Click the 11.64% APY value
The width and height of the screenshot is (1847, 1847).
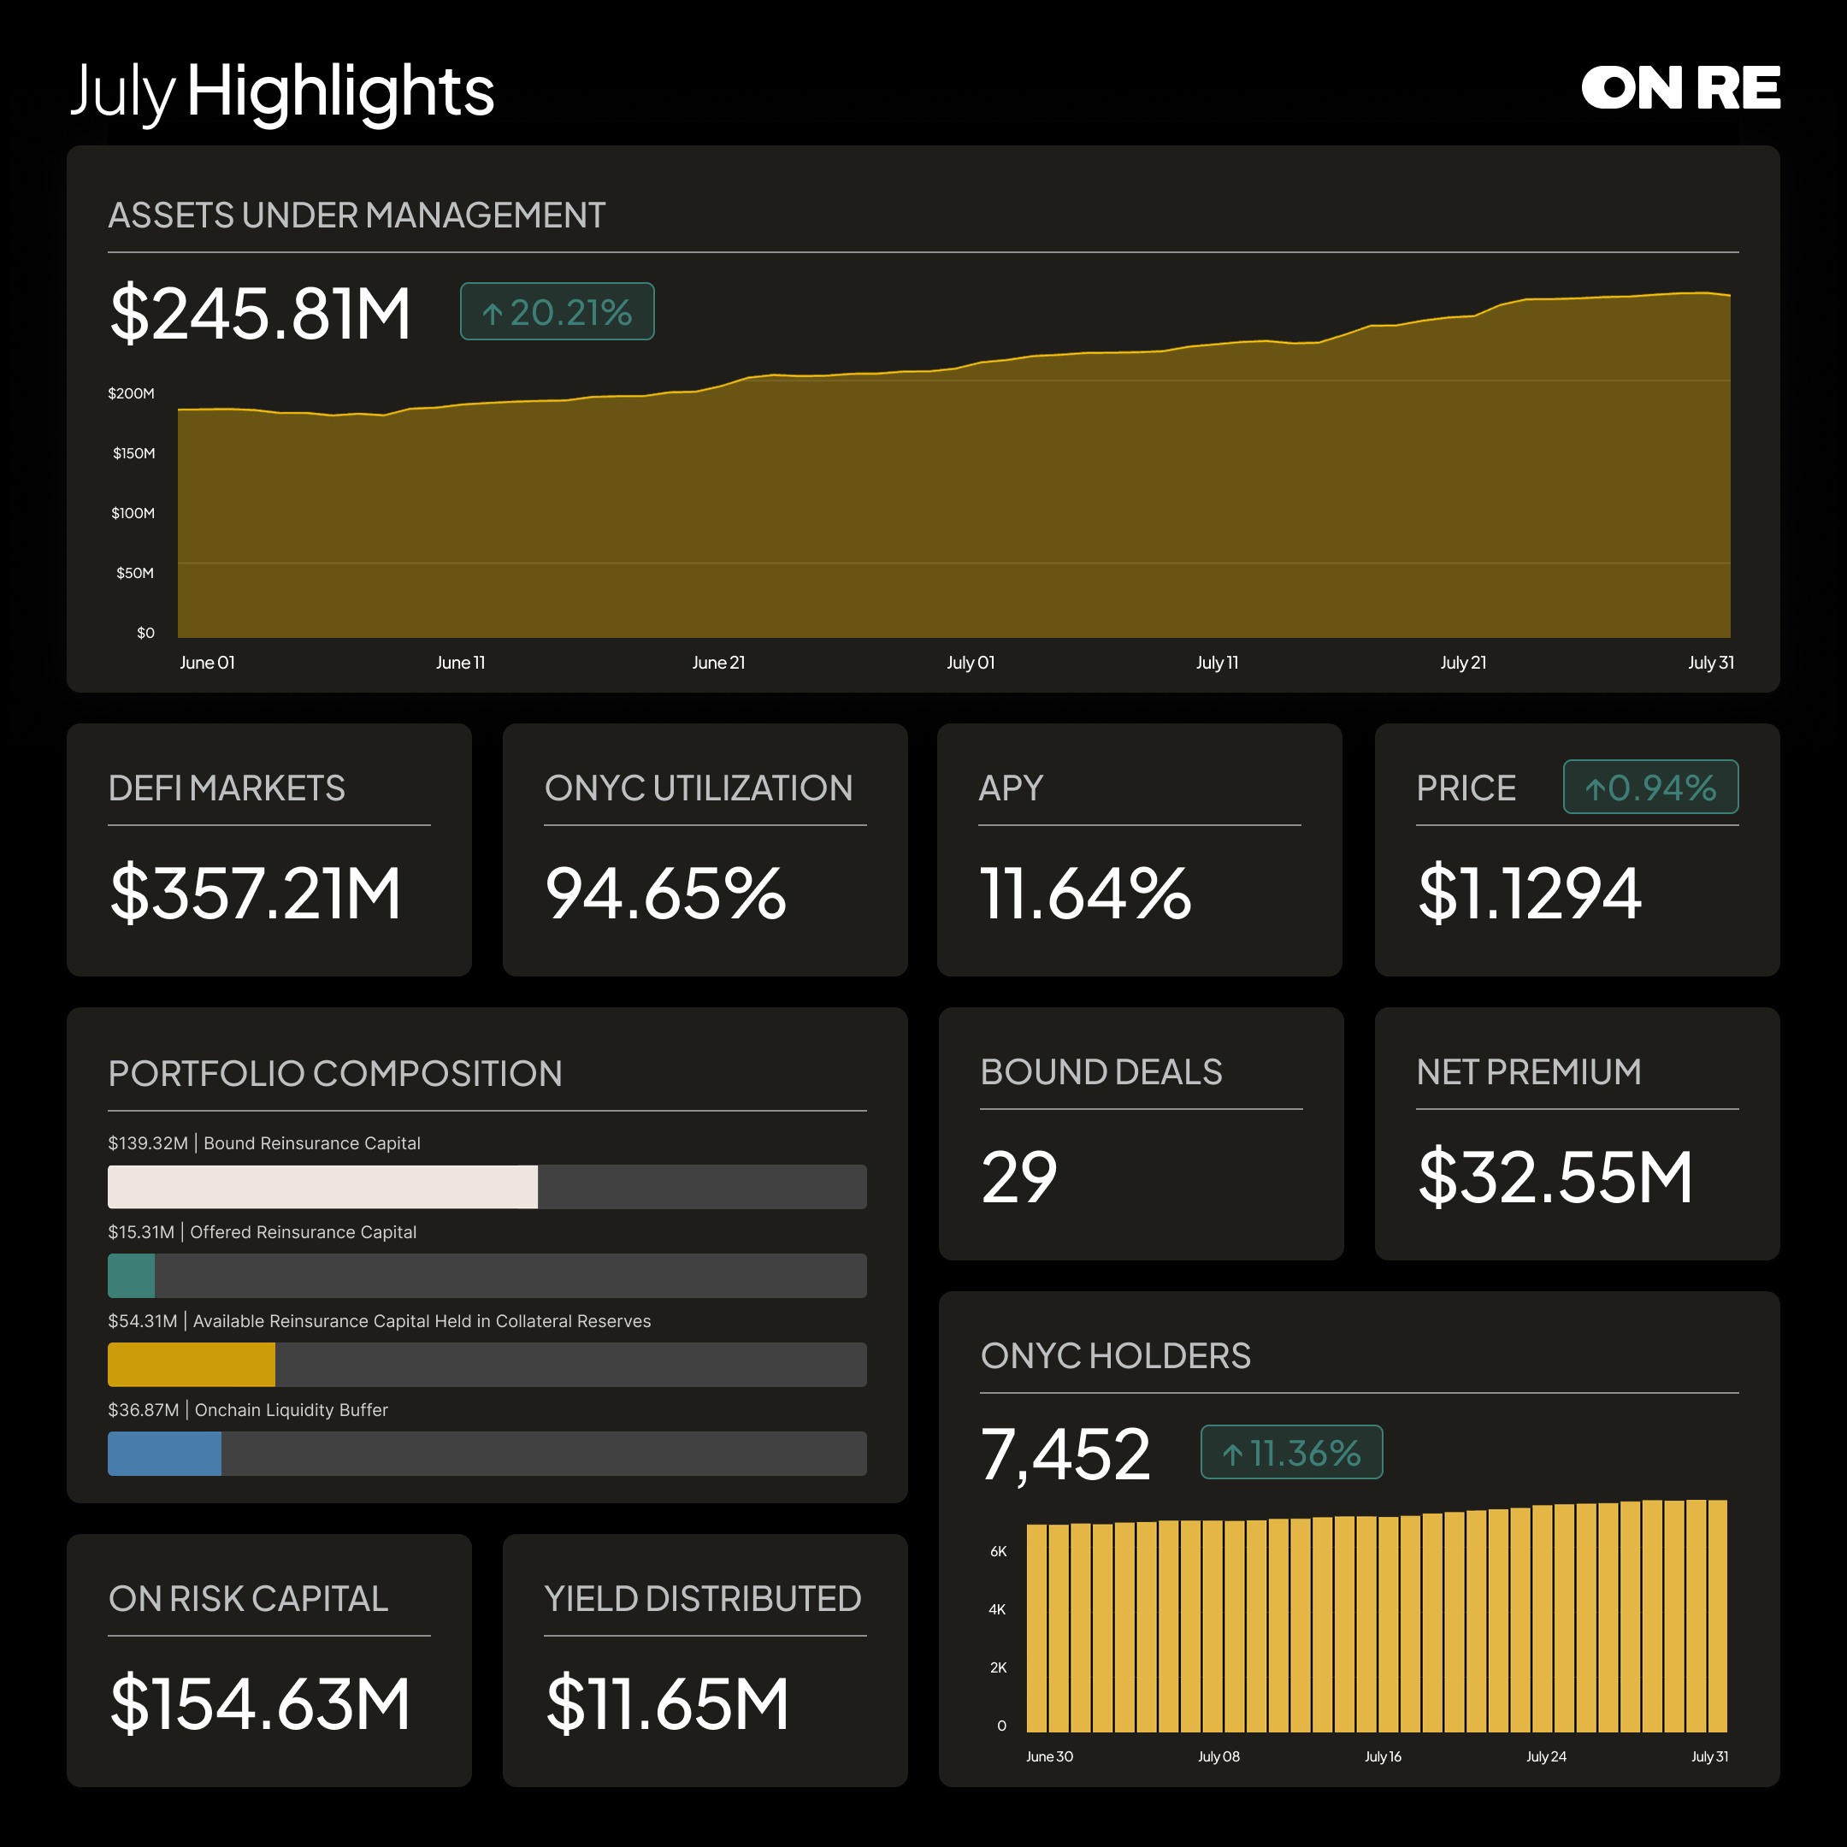click(x=1085, y=893)
